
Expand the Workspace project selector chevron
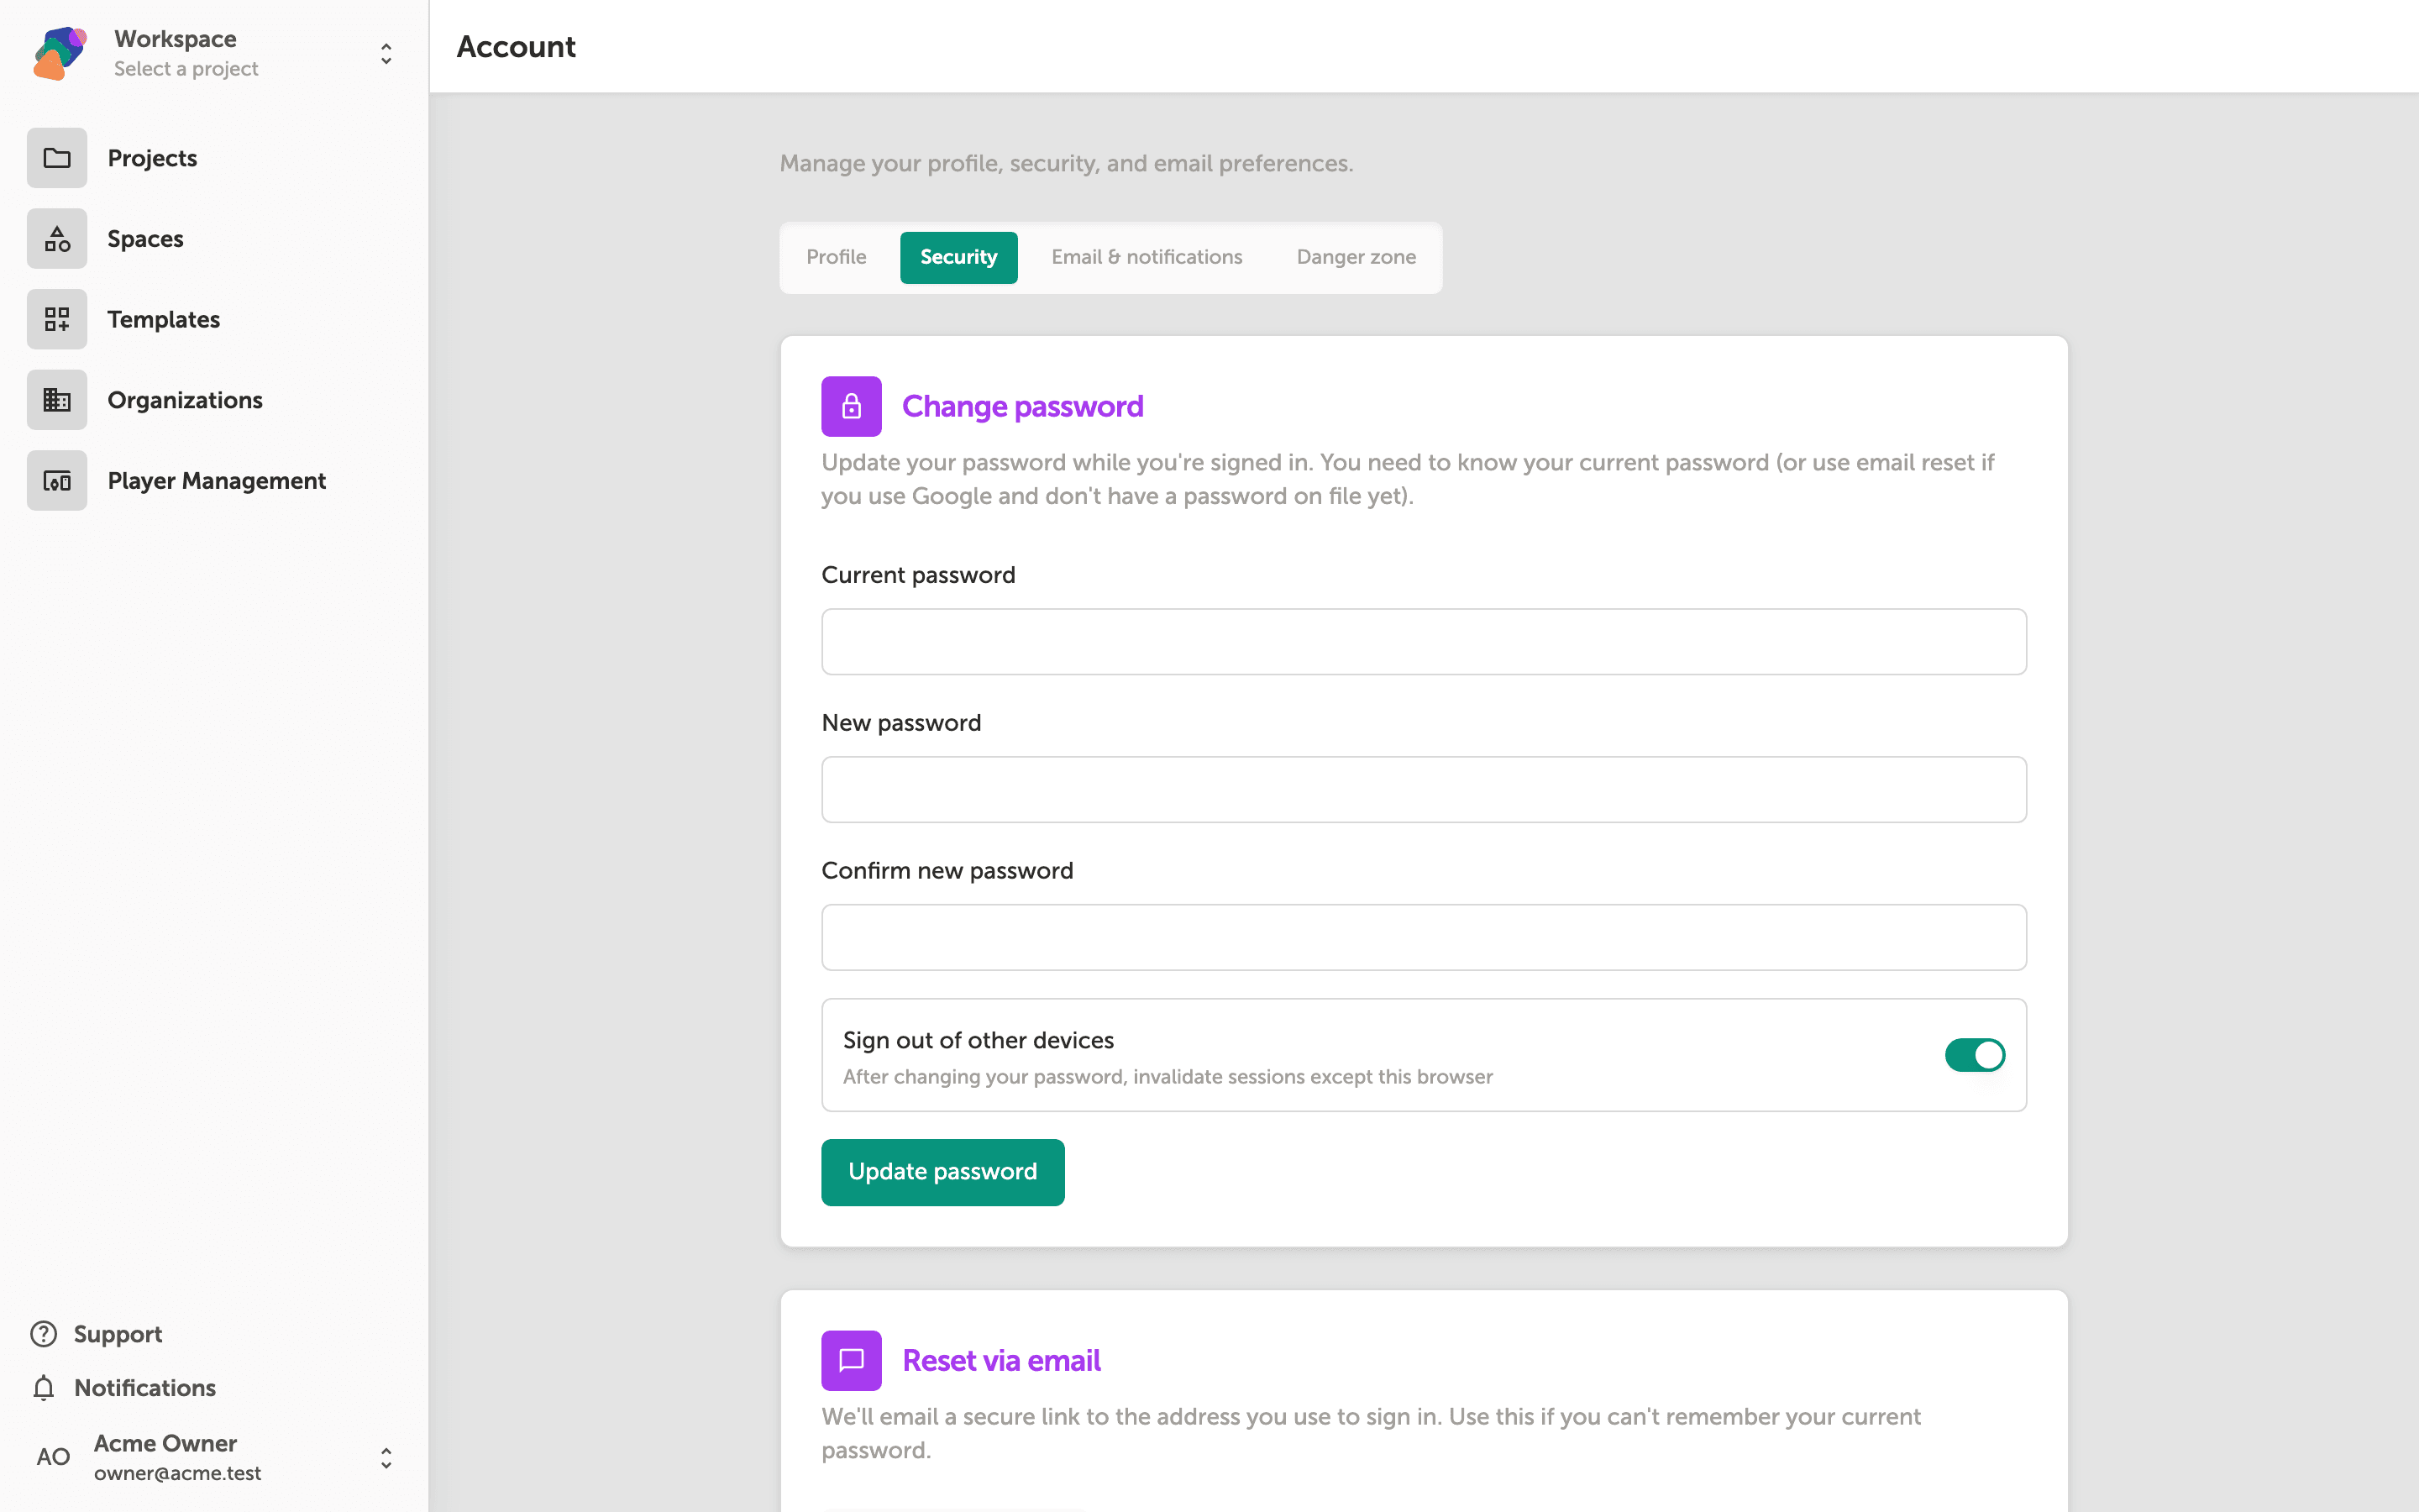tap(386, 53)
